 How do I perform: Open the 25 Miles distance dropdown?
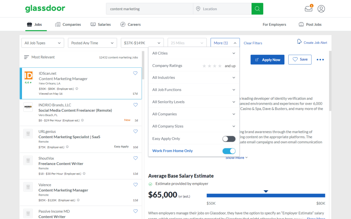pos(187,43)
